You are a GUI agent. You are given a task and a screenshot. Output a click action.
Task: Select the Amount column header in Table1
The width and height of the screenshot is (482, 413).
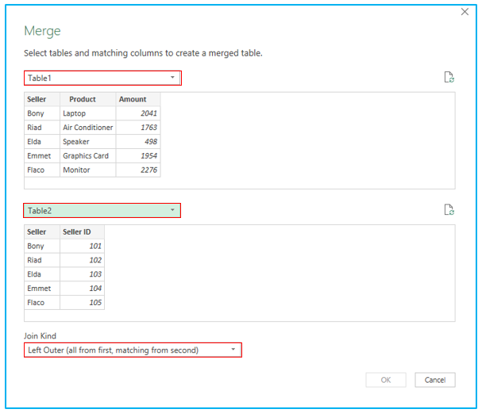click(x=138, y=99)
